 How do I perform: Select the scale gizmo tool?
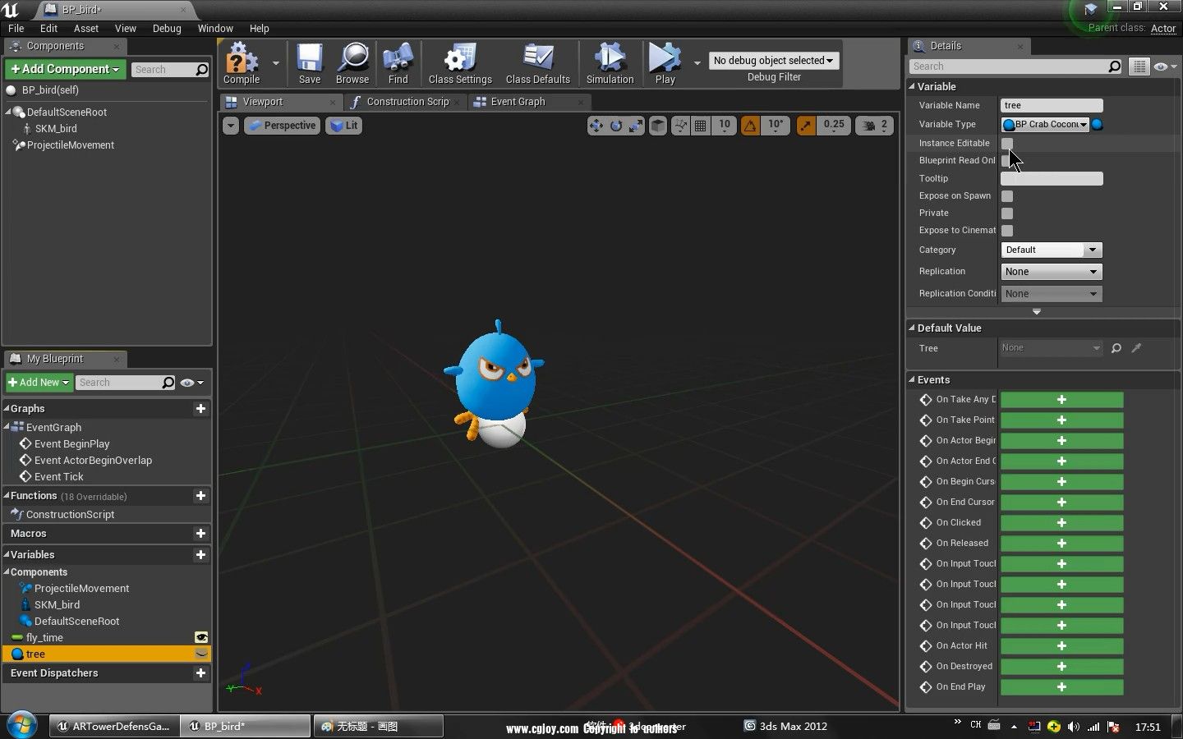(x=636, y=126)
